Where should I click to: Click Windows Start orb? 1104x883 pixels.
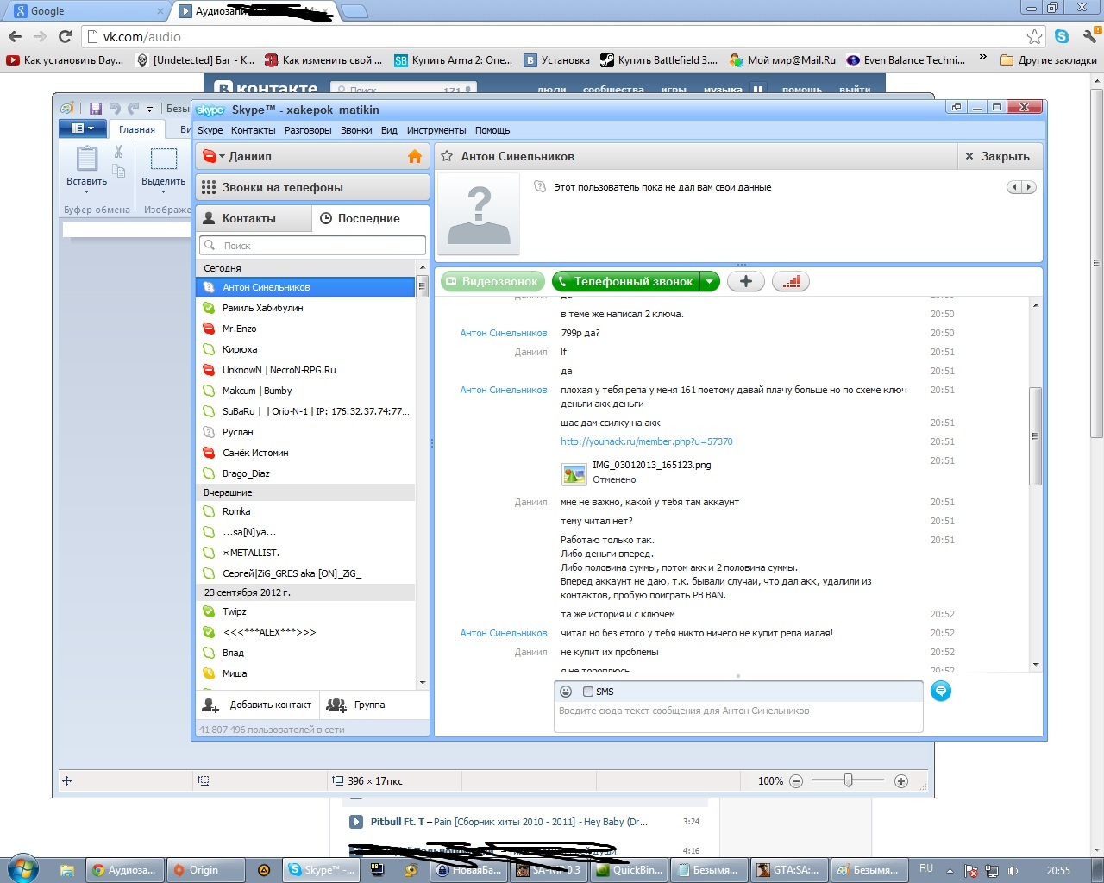(22, 867)
